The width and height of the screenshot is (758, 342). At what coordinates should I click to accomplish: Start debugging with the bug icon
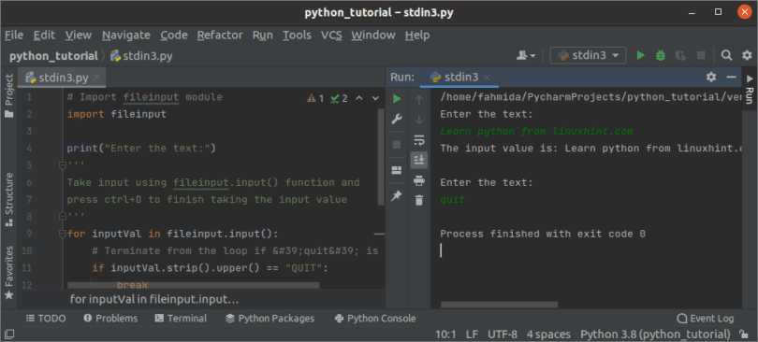click(x=661, y=55)
